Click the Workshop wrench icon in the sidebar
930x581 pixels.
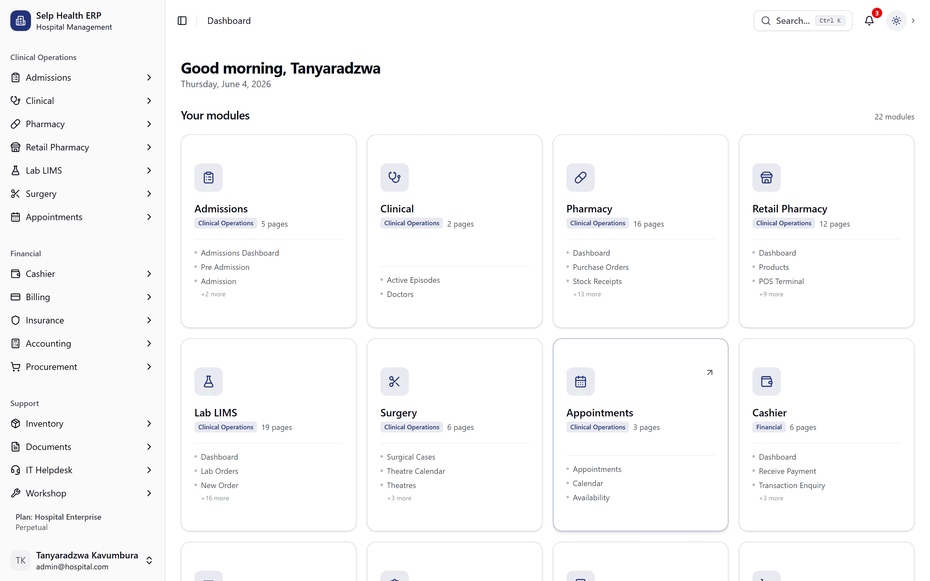coord(15,494)
